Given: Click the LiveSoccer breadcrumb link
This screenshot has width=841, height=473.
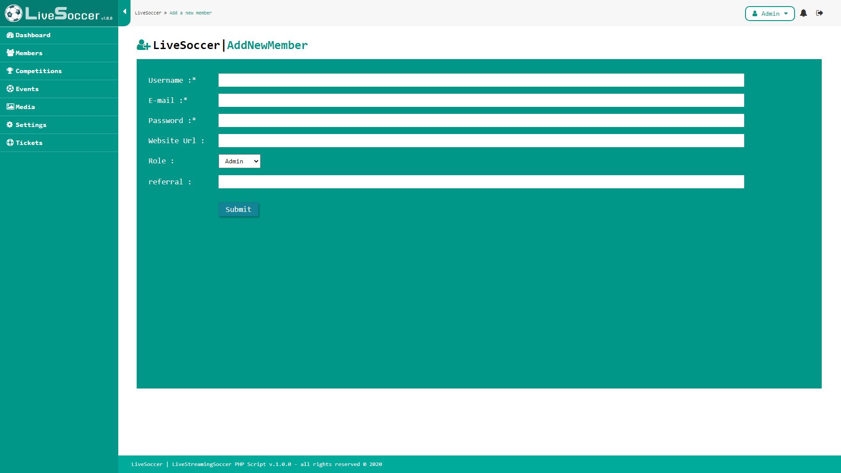Looking at the screenshot, I should (148, 13).
